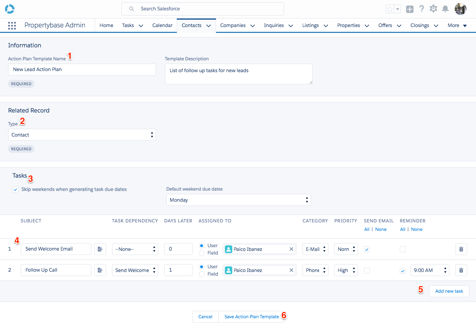This screenshot has height=326, width=476.
Task: Open the Setup gear icon
Action: 433,9
